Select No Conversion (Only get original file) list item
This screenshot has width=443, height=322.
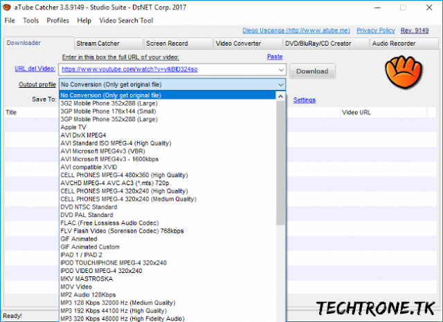click(x=168, y=95)
